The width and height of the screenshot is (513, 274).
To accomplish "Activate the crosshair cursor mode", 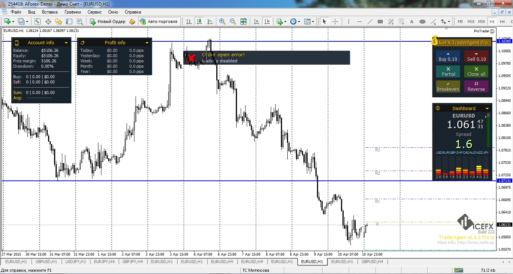I will click(x=335, y=21).
